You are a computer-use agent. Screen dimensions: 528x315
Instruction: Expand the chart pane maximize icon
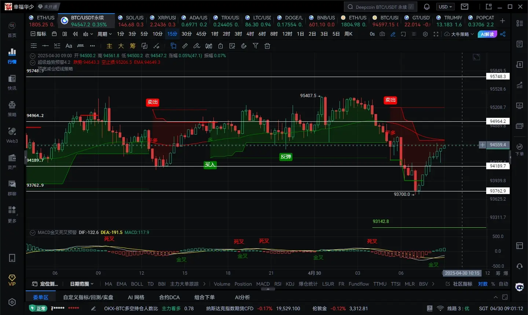point(476,57)
